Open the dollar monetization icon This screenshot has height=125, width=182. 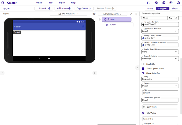[171, 3]
